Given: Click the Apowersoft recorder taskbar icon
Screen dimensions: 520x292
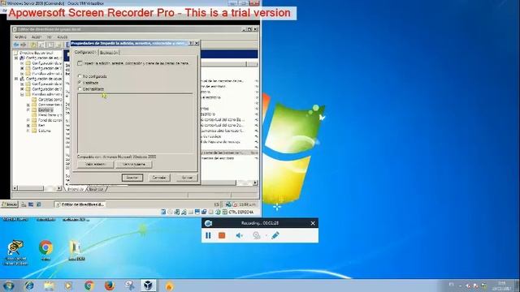Looking at the screenshot, I should click(169, 286).
